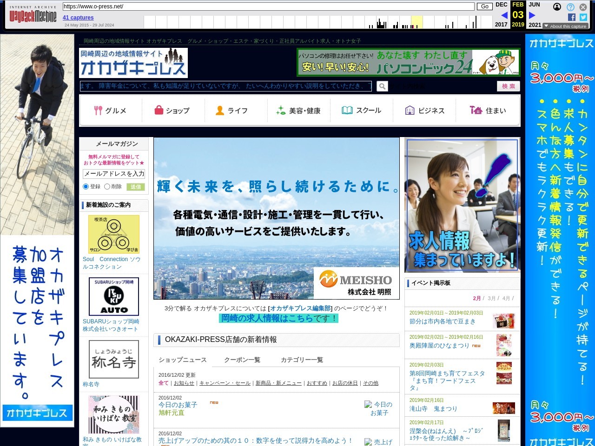Filter news by おすすめ
The height and width of the screenshot is (446, 595).
click(317, 383)
